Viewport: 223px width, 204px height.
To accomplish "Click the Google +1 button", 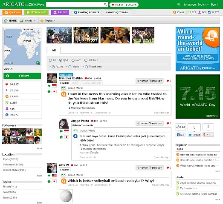I will click(x=208, y=135).
